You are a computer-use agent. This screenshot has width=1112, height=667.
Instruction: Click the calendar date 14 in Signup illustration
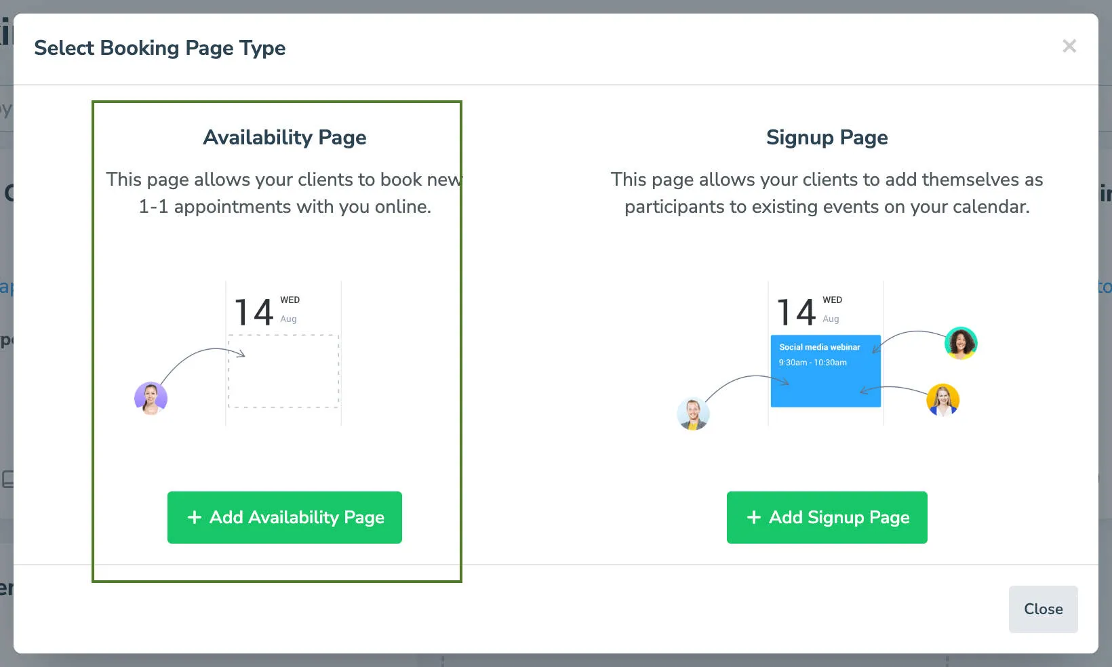pos(795,311)
